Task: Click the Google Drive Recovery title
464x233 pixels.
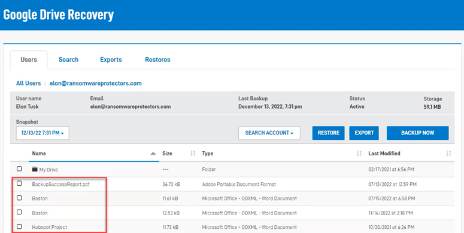Action: pos(59,15)
